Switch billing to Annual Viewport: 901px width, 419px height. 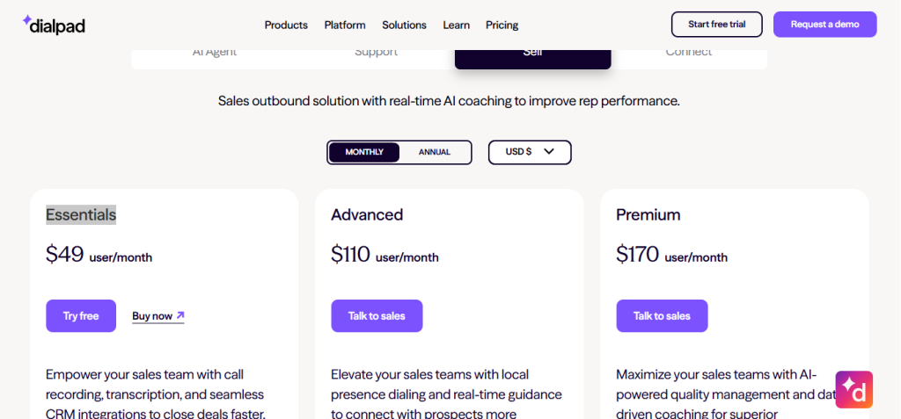pos(435,152)
